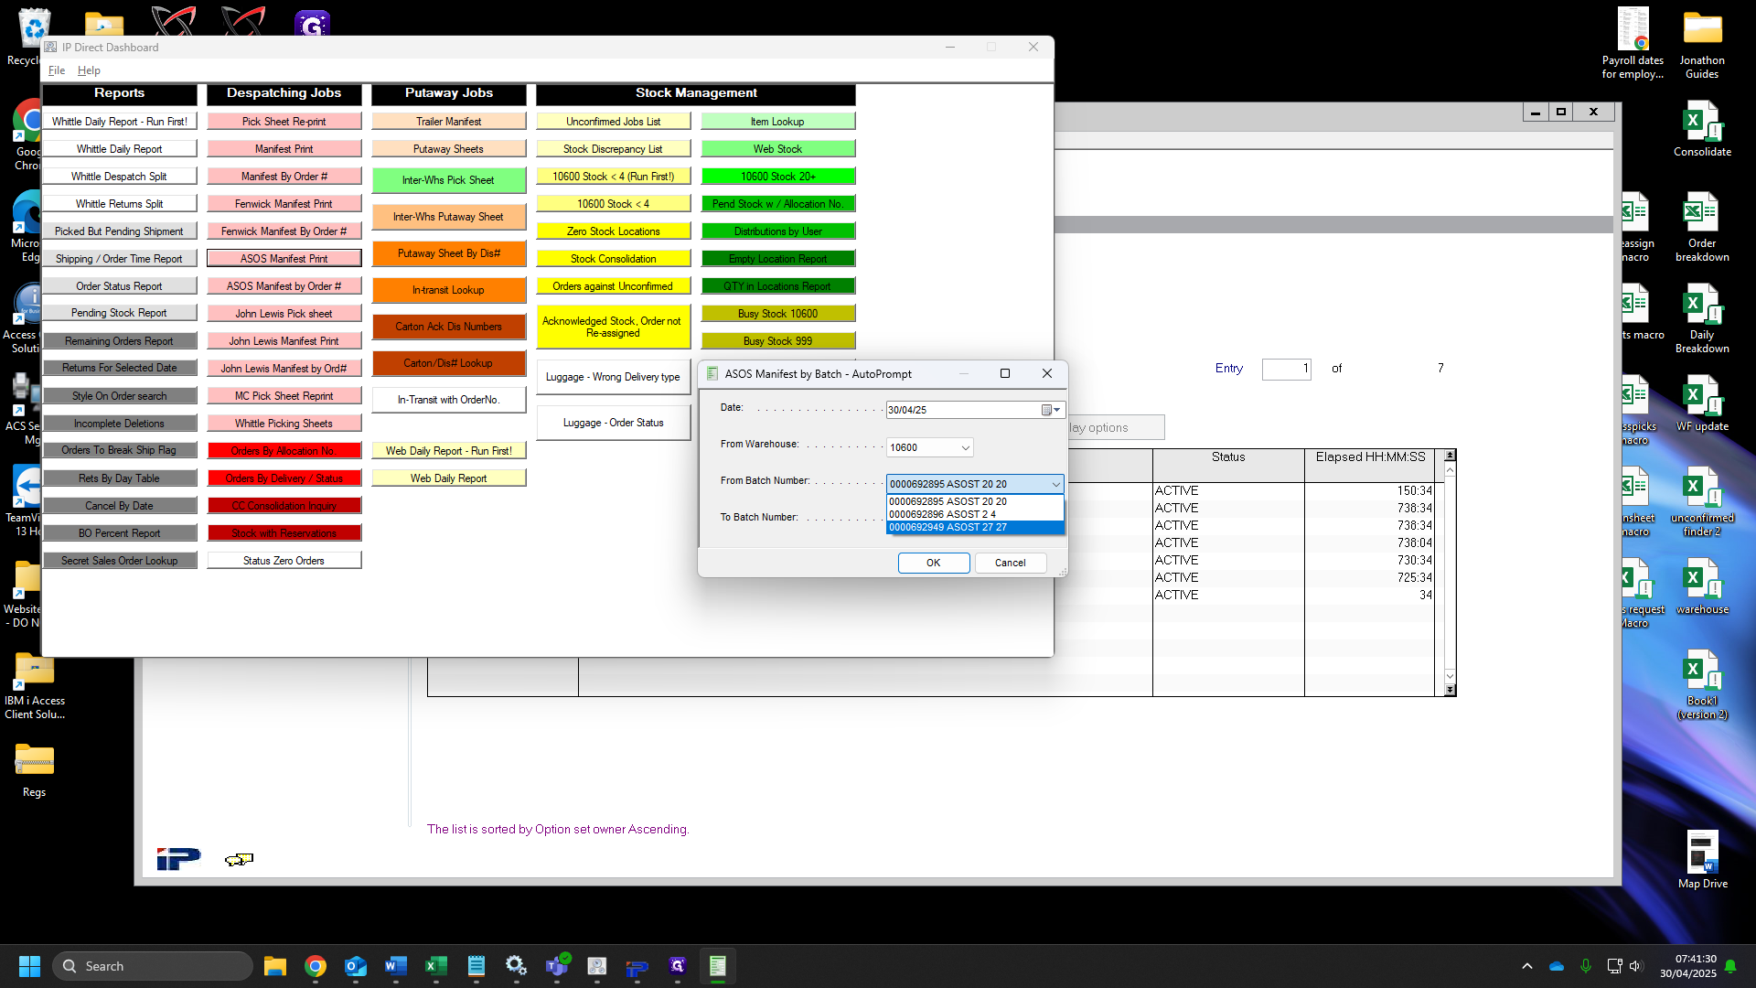Click the taskbar Search box
Image resolution: width=1756 pixels, height=988 pixels.
click(153, 966)
